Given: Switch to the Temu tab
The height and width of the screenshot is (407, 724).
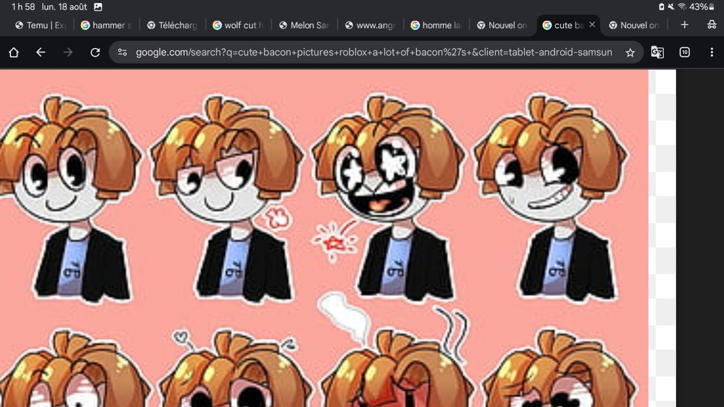Looking at the screenshot, I should (x=40, y=25).
